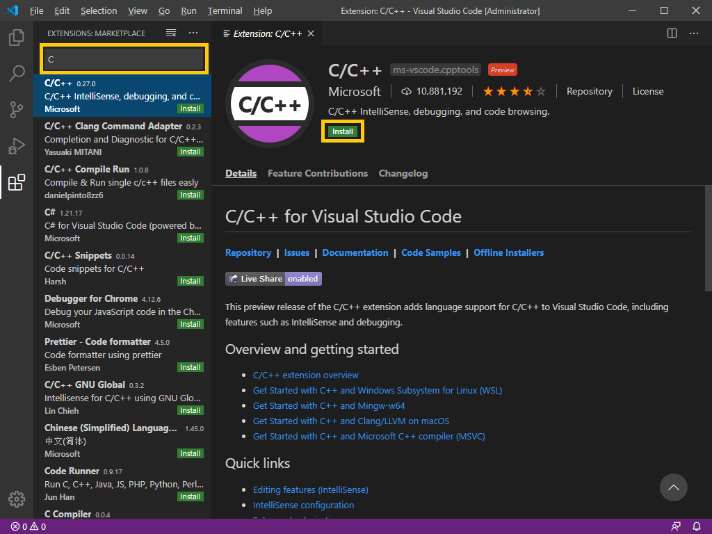Open Get Started with C++ and Mingw-w64
Image resolution: width=712 pixels, height=534 pixels.
point(329,406)
